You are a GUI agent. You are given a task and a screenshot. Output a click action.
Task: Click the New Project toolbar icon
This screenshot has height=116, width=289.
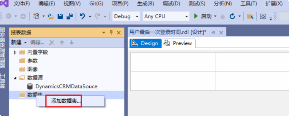36,16
